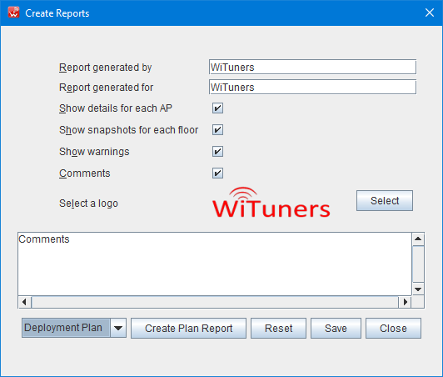The width and height of the screenshot is (443, 377).
Task: Click the vertical scrollbar track in comments
Action: (x=418, y=264)
